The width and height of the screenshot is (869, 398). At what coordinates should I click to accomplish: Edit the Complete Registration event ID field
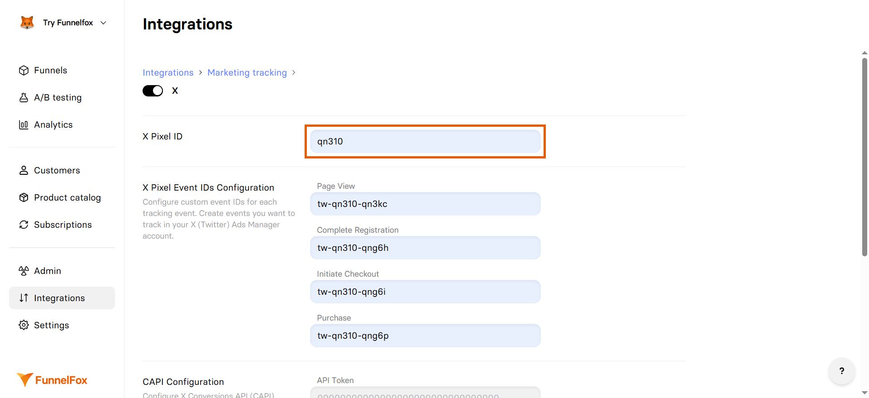point(425,248)
